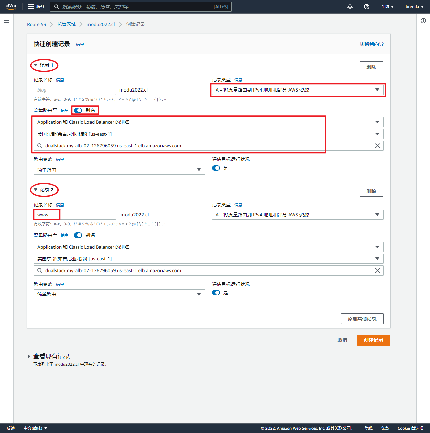Click the AWS logo home icon

click(x=11, y=7)
